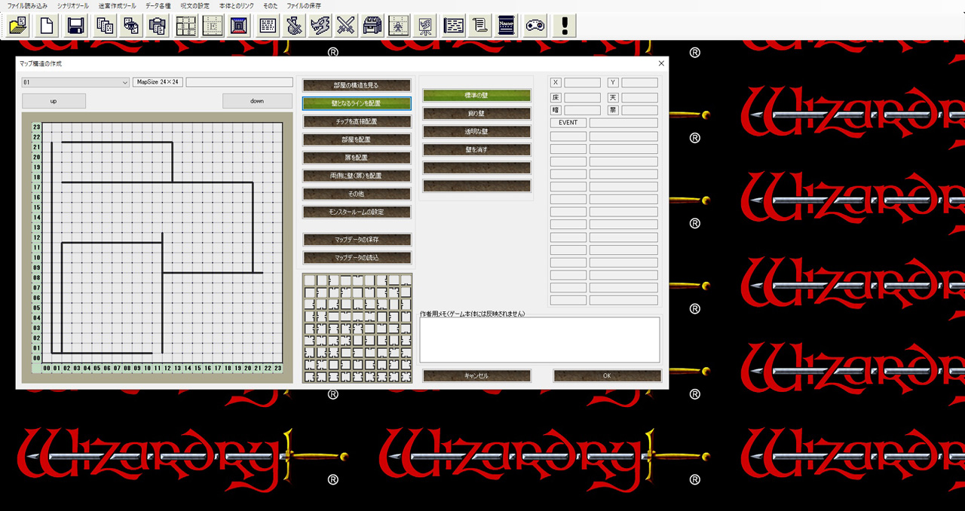Open the ファイルの保存 menu
Viewport: 965px width, 511px height.
[x=304, y=5]
